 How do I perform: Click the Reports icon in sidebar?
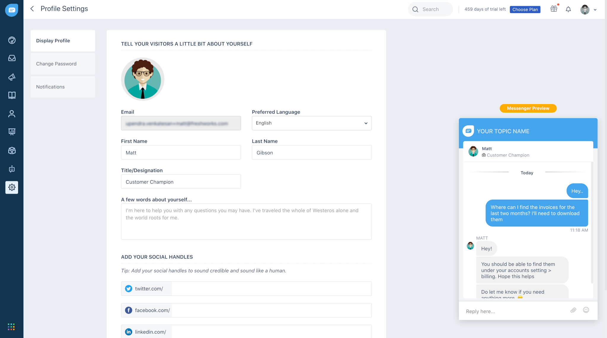(x=12, y=132)
